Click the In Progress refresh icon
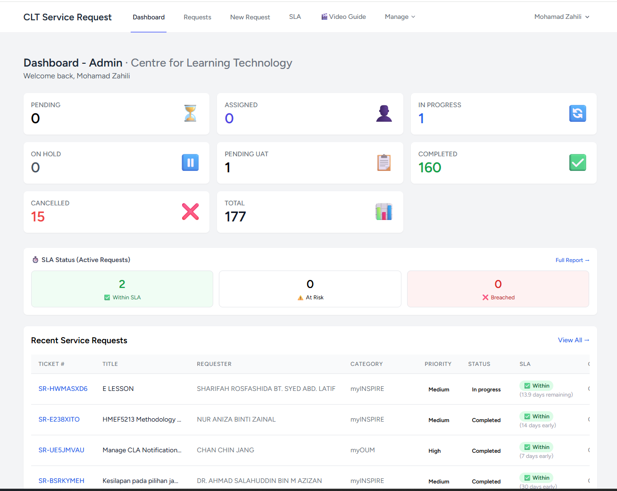The height and width of the screenshot is (491, 617). tap(577, 113)
